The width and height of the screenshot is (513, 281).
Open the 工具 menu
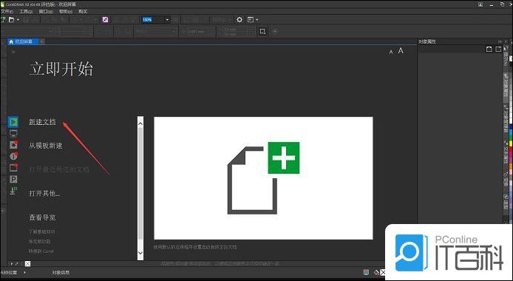pos(26,11)
